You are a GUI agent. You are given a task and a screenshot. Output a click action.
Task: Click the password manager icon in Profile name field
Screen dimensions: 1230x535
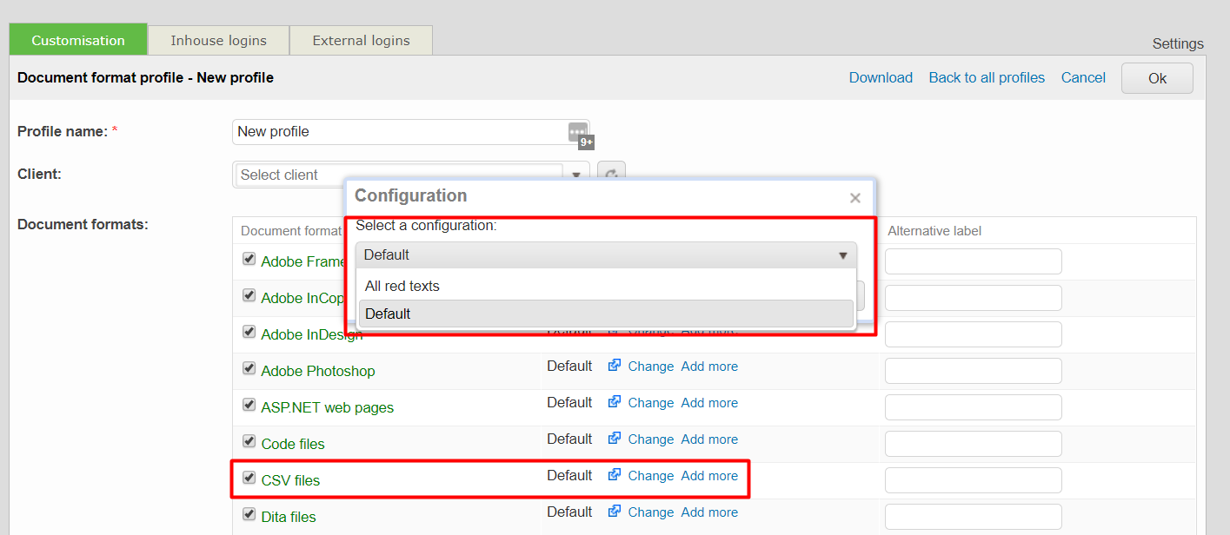coord(578,132)
